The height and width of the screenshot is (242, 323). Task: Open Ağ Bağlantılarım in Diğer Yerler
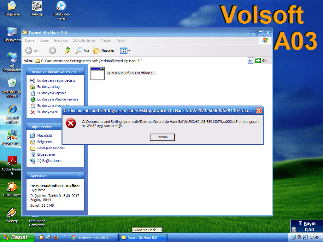click(x=49, y=161)
